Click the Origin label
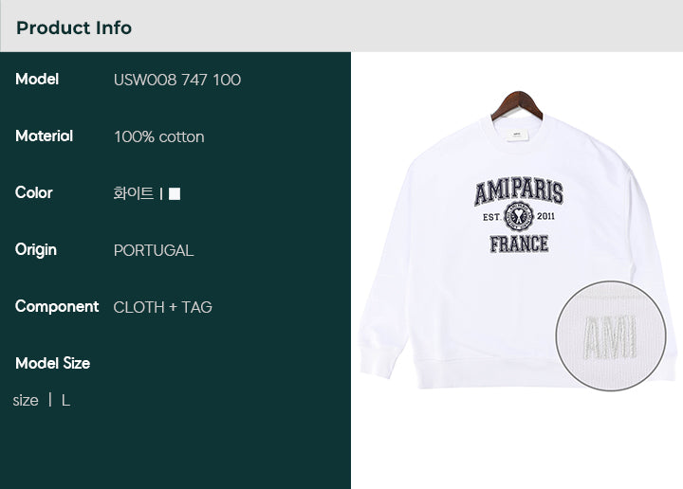 (x=36, y=250)
